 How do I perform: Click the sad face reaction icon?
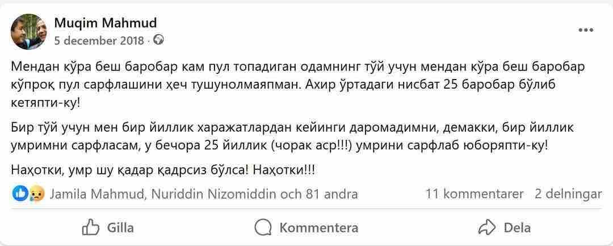(x=37, y=194)
